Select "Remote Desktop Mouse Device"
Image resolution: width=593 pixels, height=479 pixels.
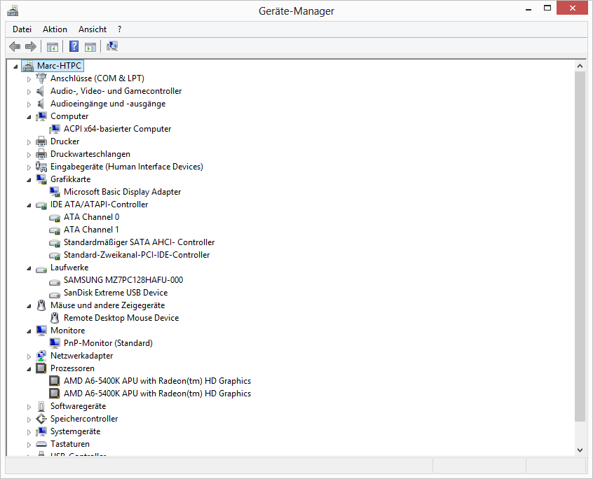tap(121, 318)
